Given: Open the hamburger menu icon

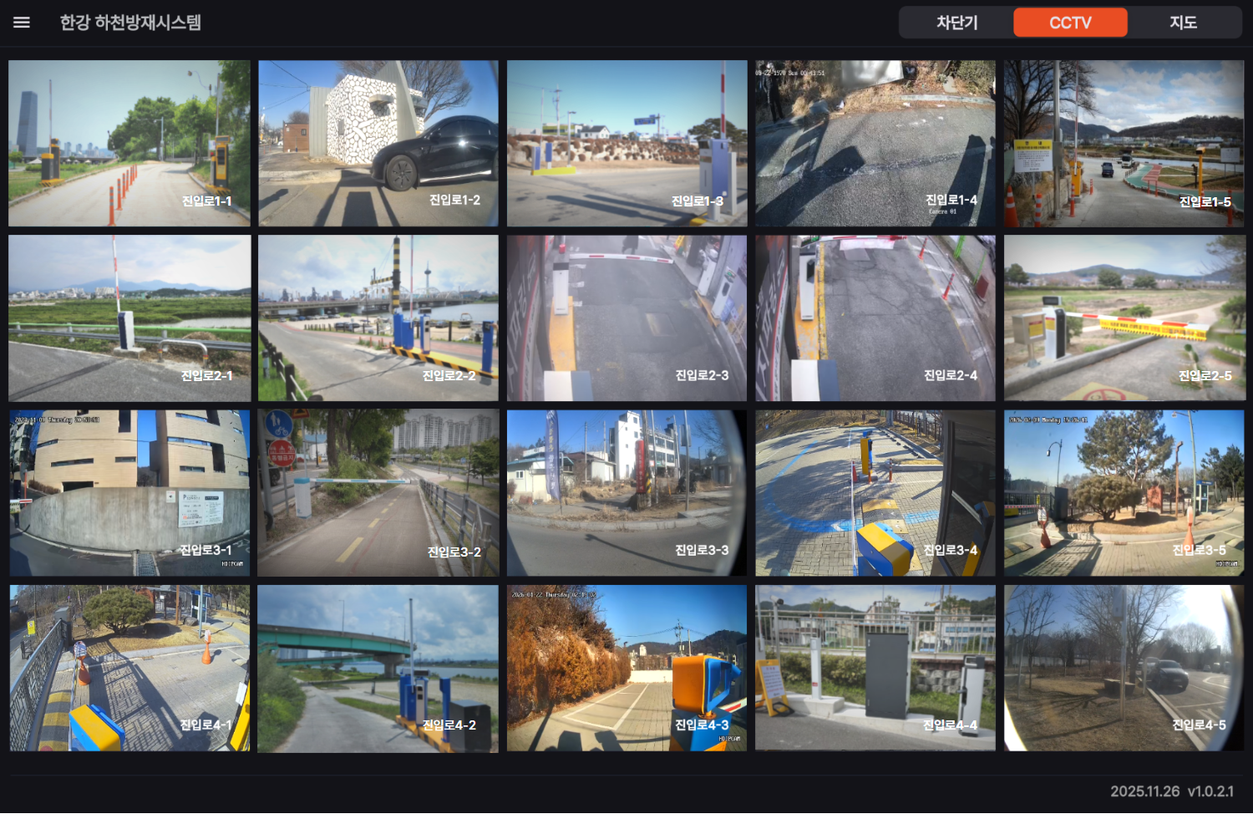Looking at the screenshot, I should pyautogui.click(x=22, y=23).
